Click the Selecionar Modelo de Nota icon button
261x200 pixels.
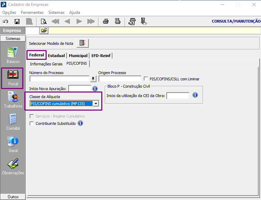click(82, 43)
